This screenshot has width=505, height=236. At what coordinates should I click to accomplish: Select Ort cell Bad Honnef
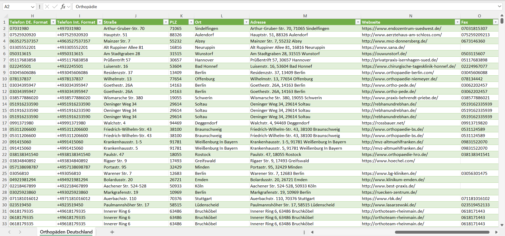coord(222,66)
